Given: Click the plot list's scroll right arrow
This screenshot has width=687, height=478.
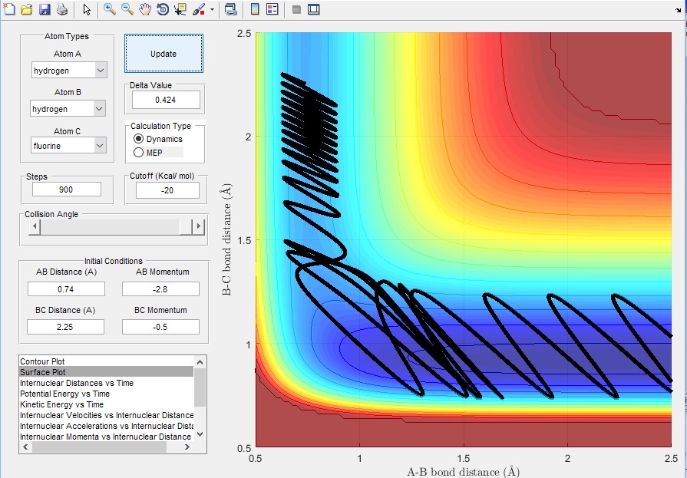Looking at the screenshot, I should tap(187, 447).
